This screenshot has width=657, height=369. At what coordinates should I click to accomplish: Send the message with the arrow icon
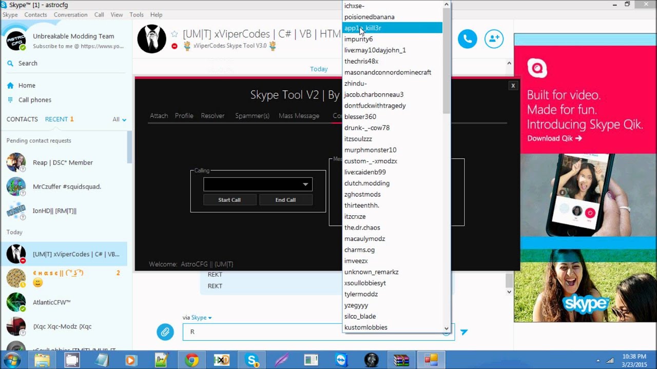point(464,332)
